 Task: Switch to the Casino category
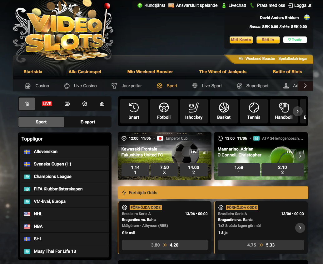37,86
